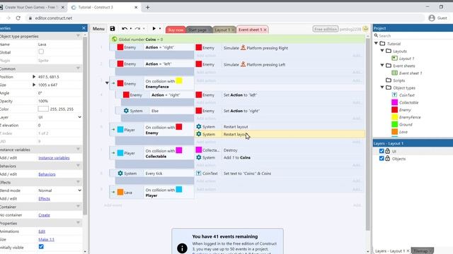The image size is (453, 254).
Task: Open the Blend mode dropdown
Action: click(59, 190)
